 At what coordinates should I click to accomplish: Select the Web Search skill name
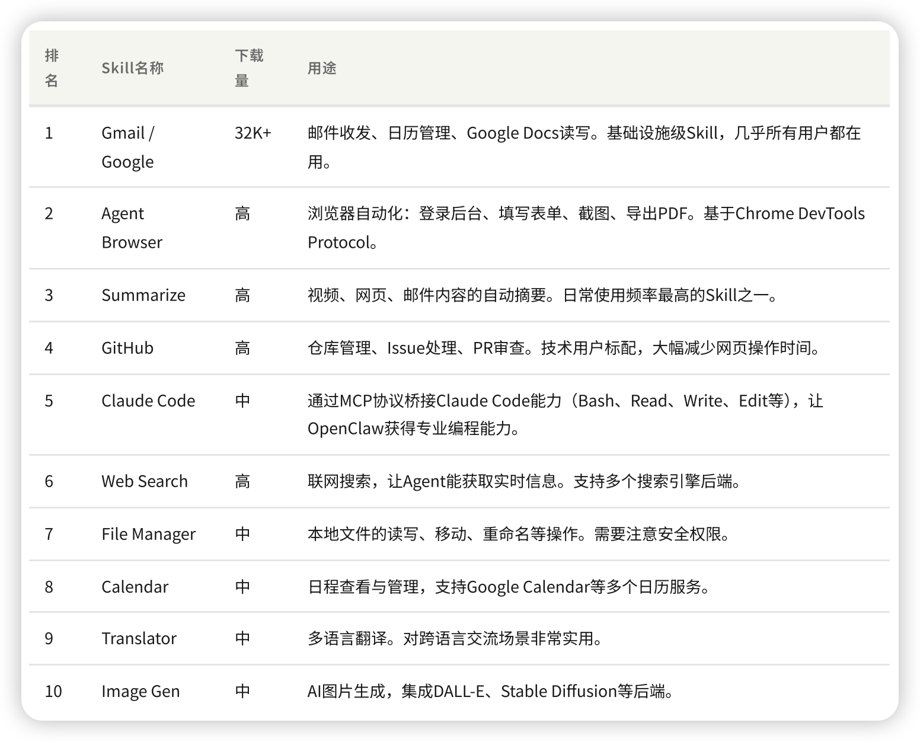[144, 481]
